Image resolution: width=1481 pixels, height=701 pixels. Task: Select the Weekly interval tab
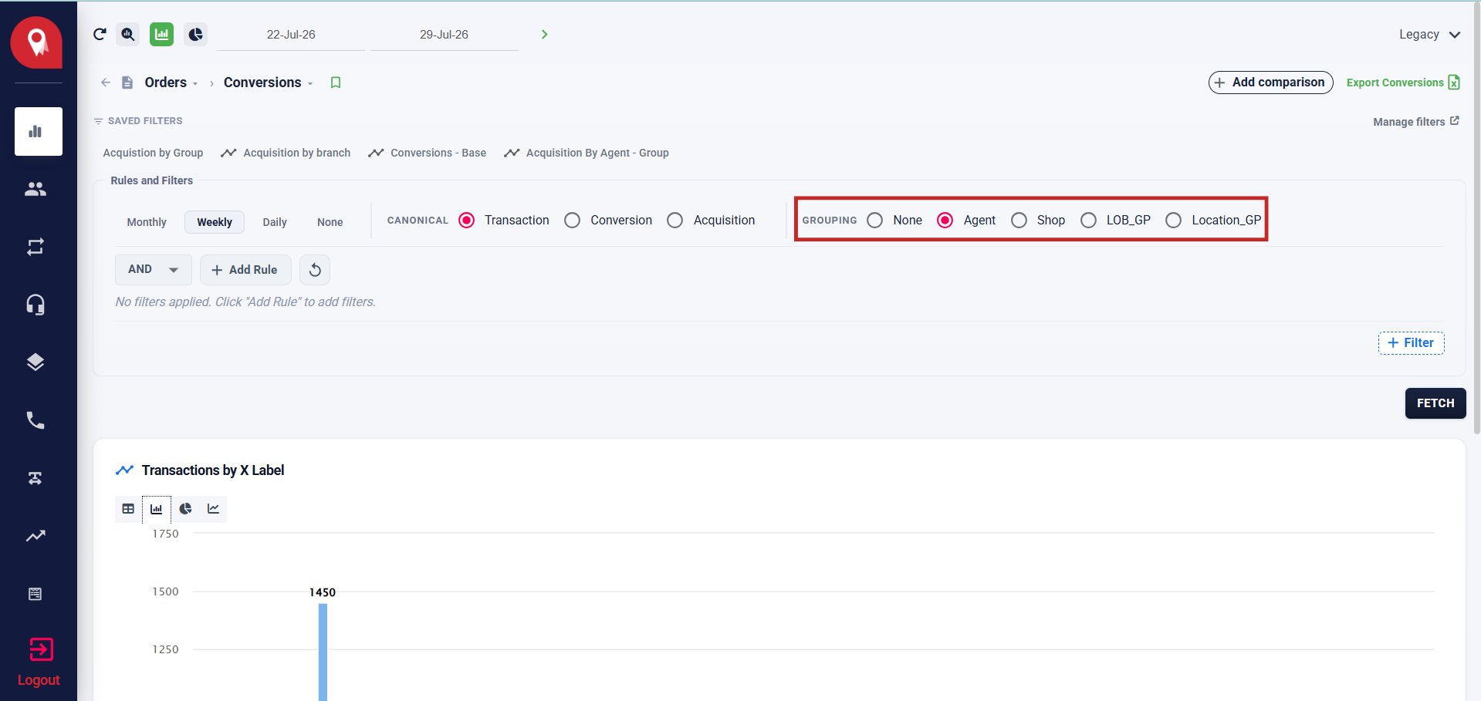(215, 222)
